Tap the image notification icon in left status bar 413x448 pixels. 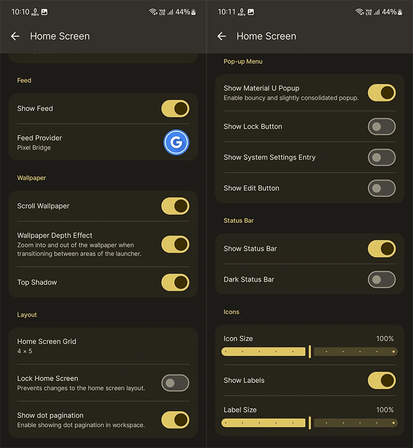coord(44,12)
